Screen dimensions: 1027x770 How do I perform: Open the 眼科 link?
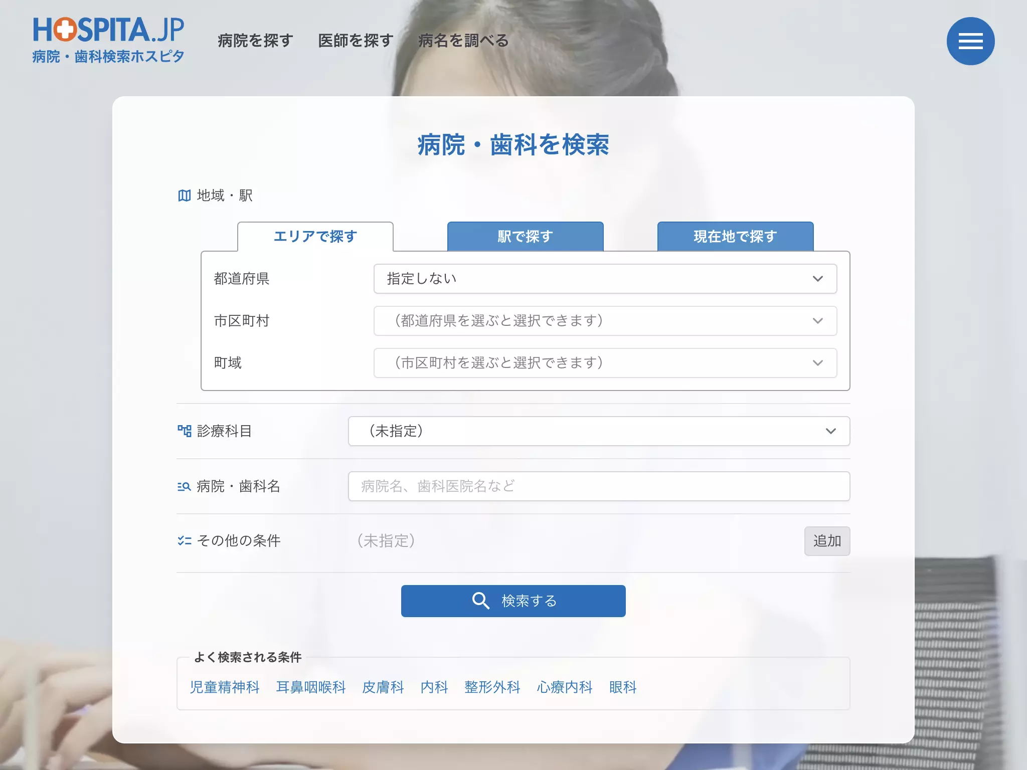623,687
